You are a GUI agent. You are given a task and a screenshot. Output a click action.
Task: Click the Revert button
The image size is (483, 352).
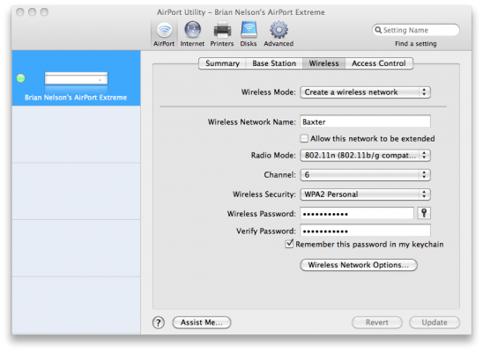point(377,322)
